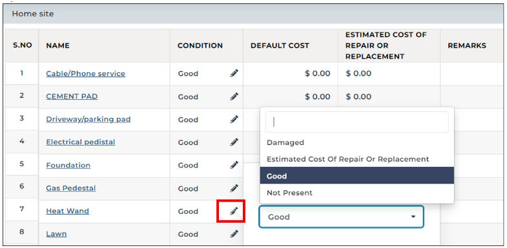Screen dimensions: 507x248
Task: Open the Foundation item link
Action: tap(68, 165)
